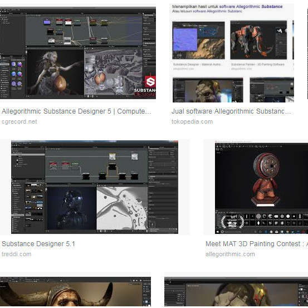Click the allegorithmic.com source link

(230, 254)
